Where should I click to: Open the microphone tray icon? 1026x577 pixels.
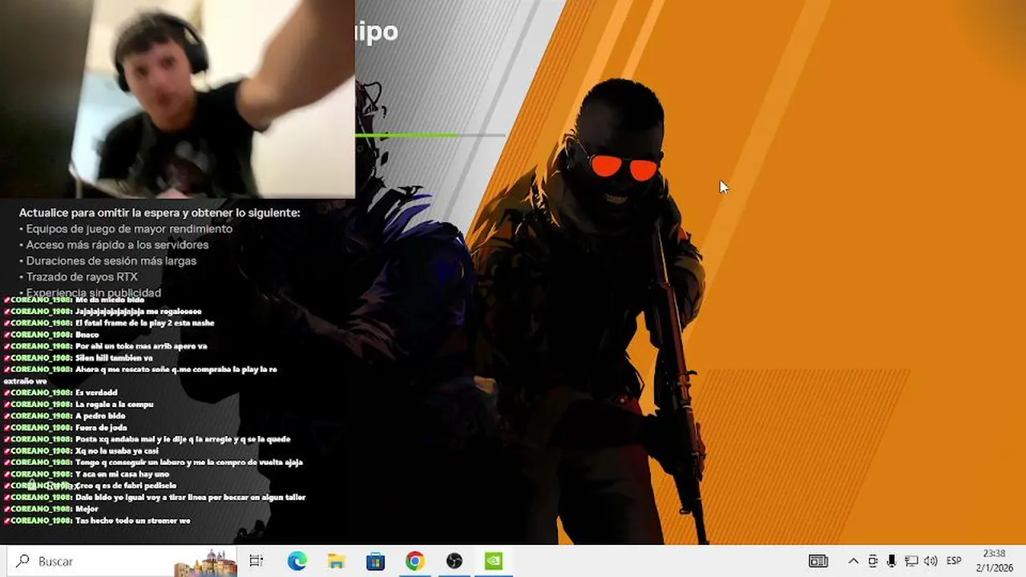891,561
